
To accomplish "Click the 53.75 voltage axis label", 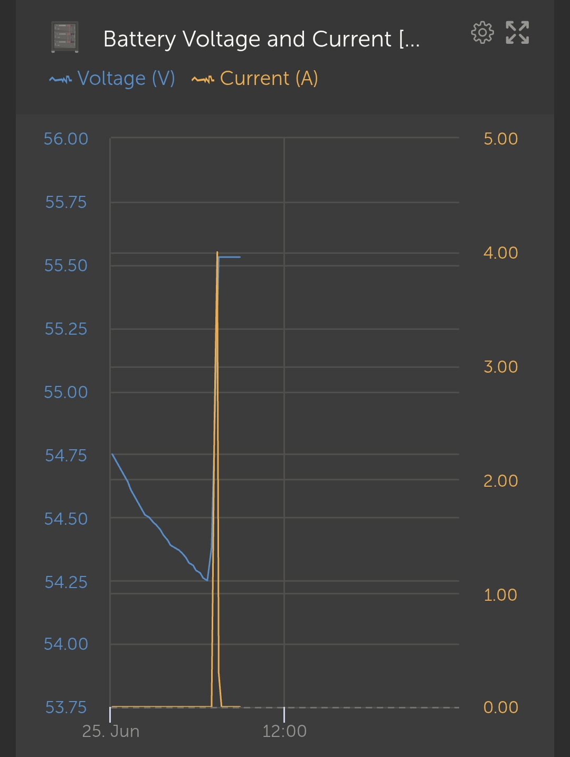I will tap(66, 707).
